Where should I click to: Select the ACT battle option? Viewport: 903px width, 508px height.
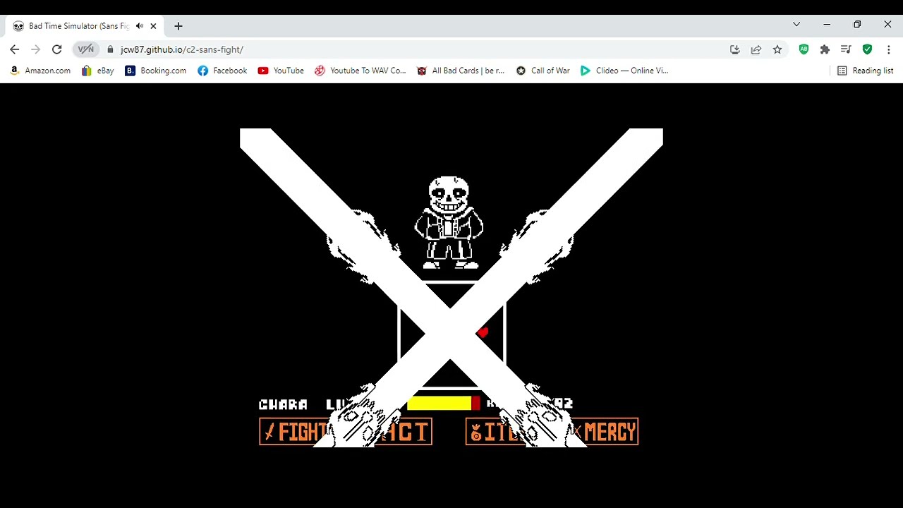pos(406,432)
